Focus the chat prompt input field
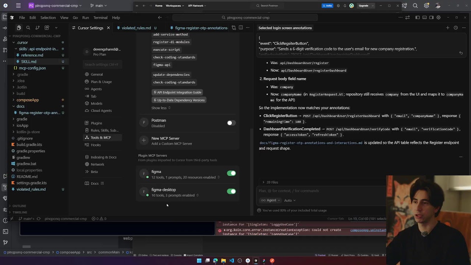471x265 pixels. click(320, 191)
